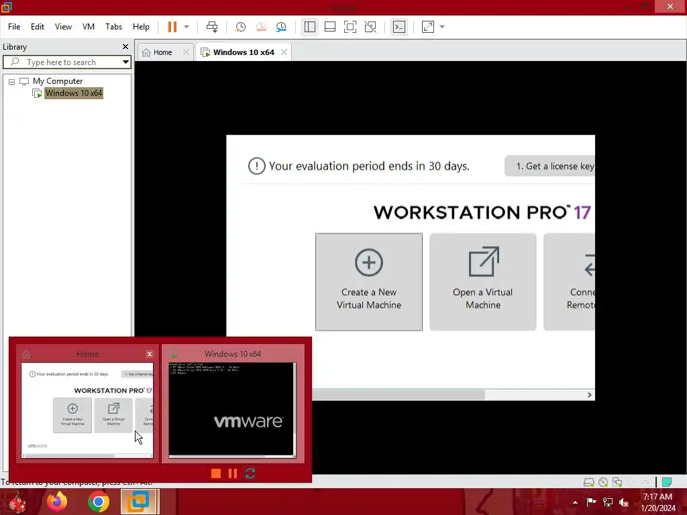Viewport: 687px width, 515px height.
Task: Click the Action Center flag tray icon
Action: [591, 502]
